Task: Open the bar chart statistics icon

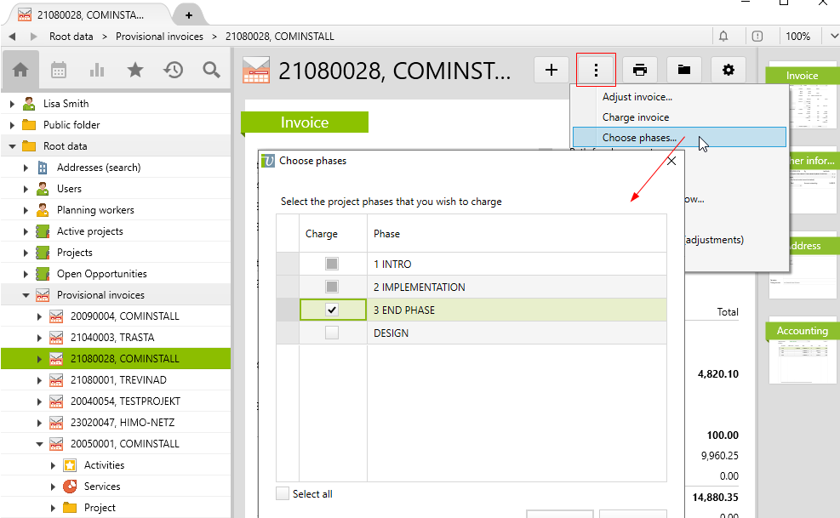Action: pyautogui.click(x=97, y=71)
